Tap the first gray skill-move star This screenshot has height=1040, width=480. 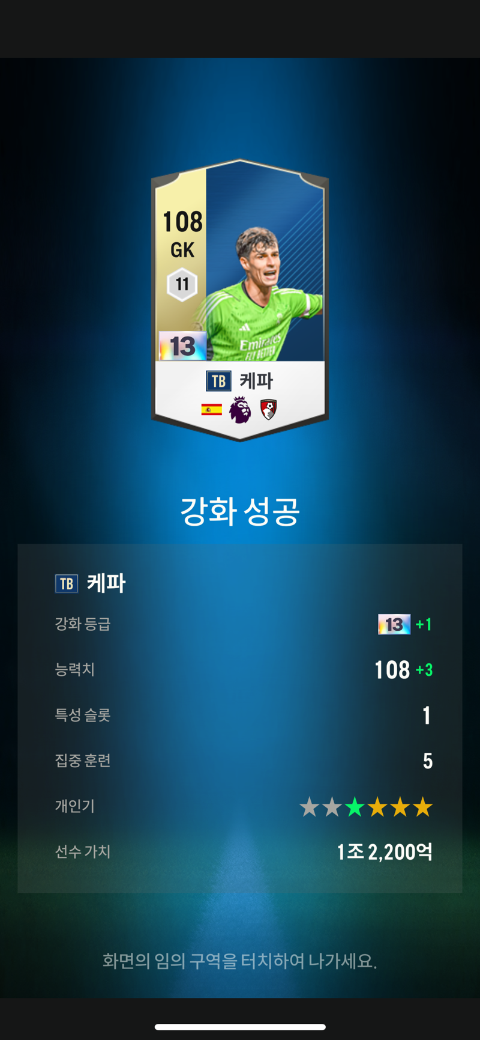[310, 807]
